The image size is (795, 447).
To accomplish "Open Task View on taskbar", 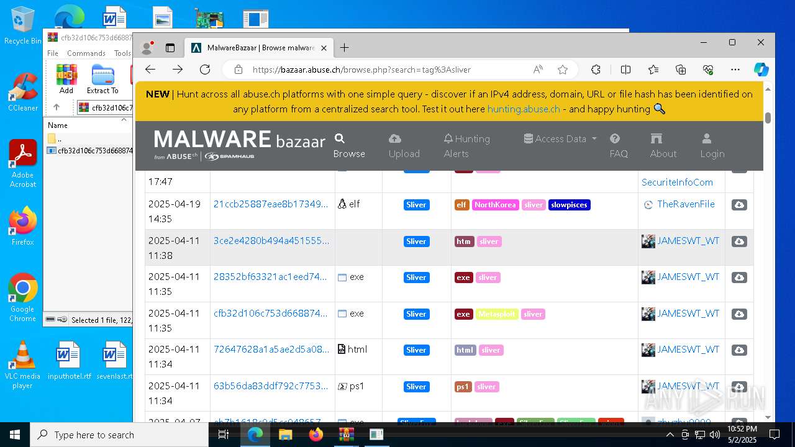I will (224, 435).
